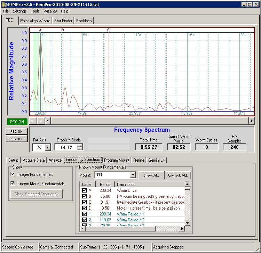Click the Check ALL button

click(x=151, y=176)
